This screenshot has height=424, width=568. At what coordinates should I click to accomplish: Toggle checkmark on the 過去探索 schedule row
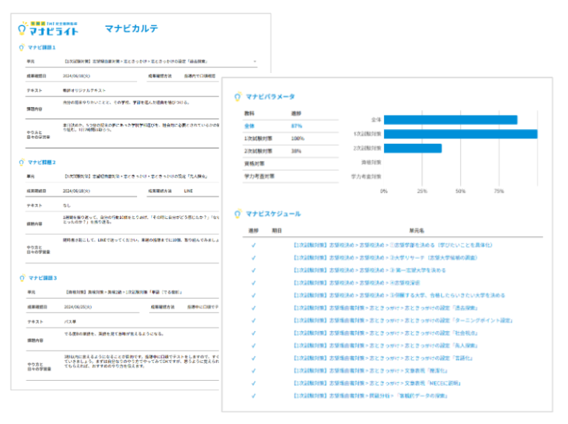tap(253, 308)
